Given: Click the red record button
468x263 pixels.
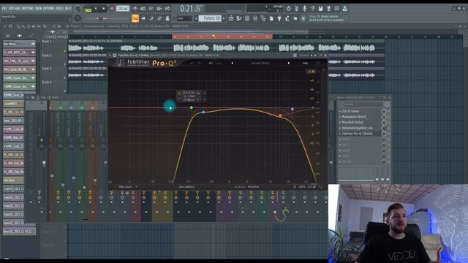Looking at the screenshot, I should [112, 9].
